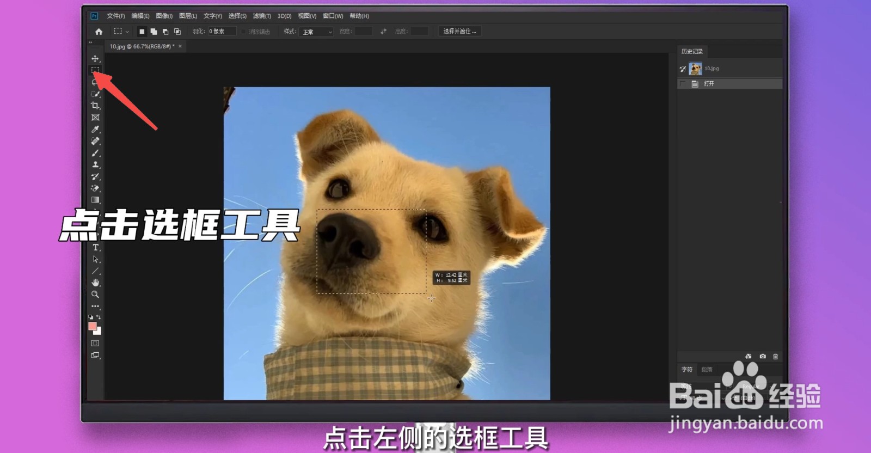Switch to the 段落 panel tab
Viewport: 871px width, 453px height.
[707, 370]
